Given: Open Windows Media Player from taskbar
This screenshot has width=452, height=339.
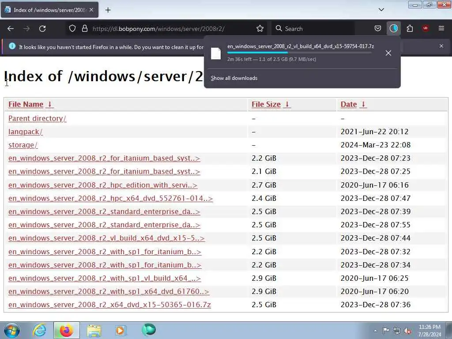Looking at the screenshot, I should pyautogui.click(x=121, y=330).
